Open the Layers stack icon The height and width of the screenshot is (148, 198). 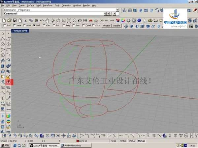coord(118,20)
